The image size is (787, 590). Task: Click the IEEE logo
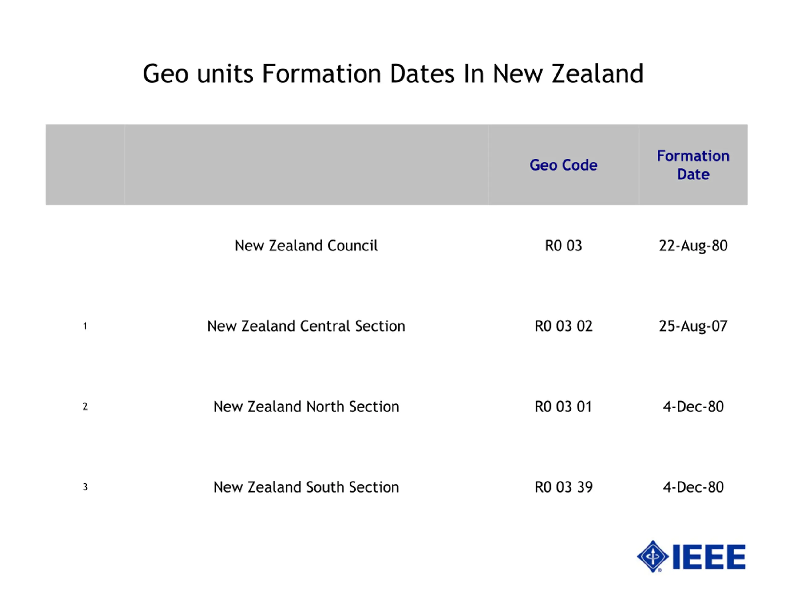point(691,557)
